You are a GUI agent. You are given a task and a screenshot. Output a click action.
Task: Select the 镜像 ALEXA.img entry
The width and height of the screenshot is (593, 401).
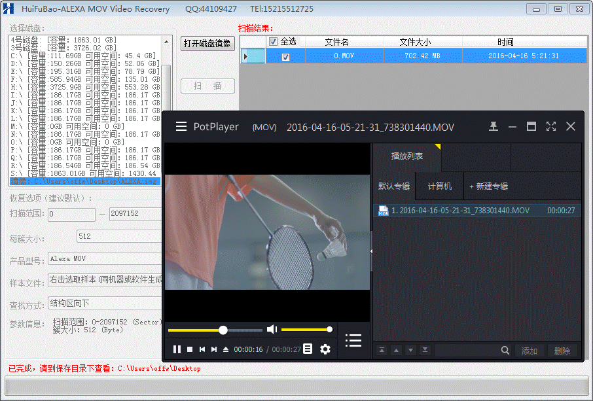[x=85, y=181]
